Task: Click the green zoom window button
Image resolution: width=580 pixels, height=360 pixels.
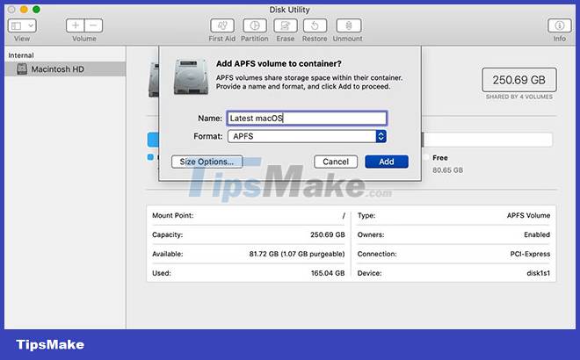Action: (x=36, y=10)
